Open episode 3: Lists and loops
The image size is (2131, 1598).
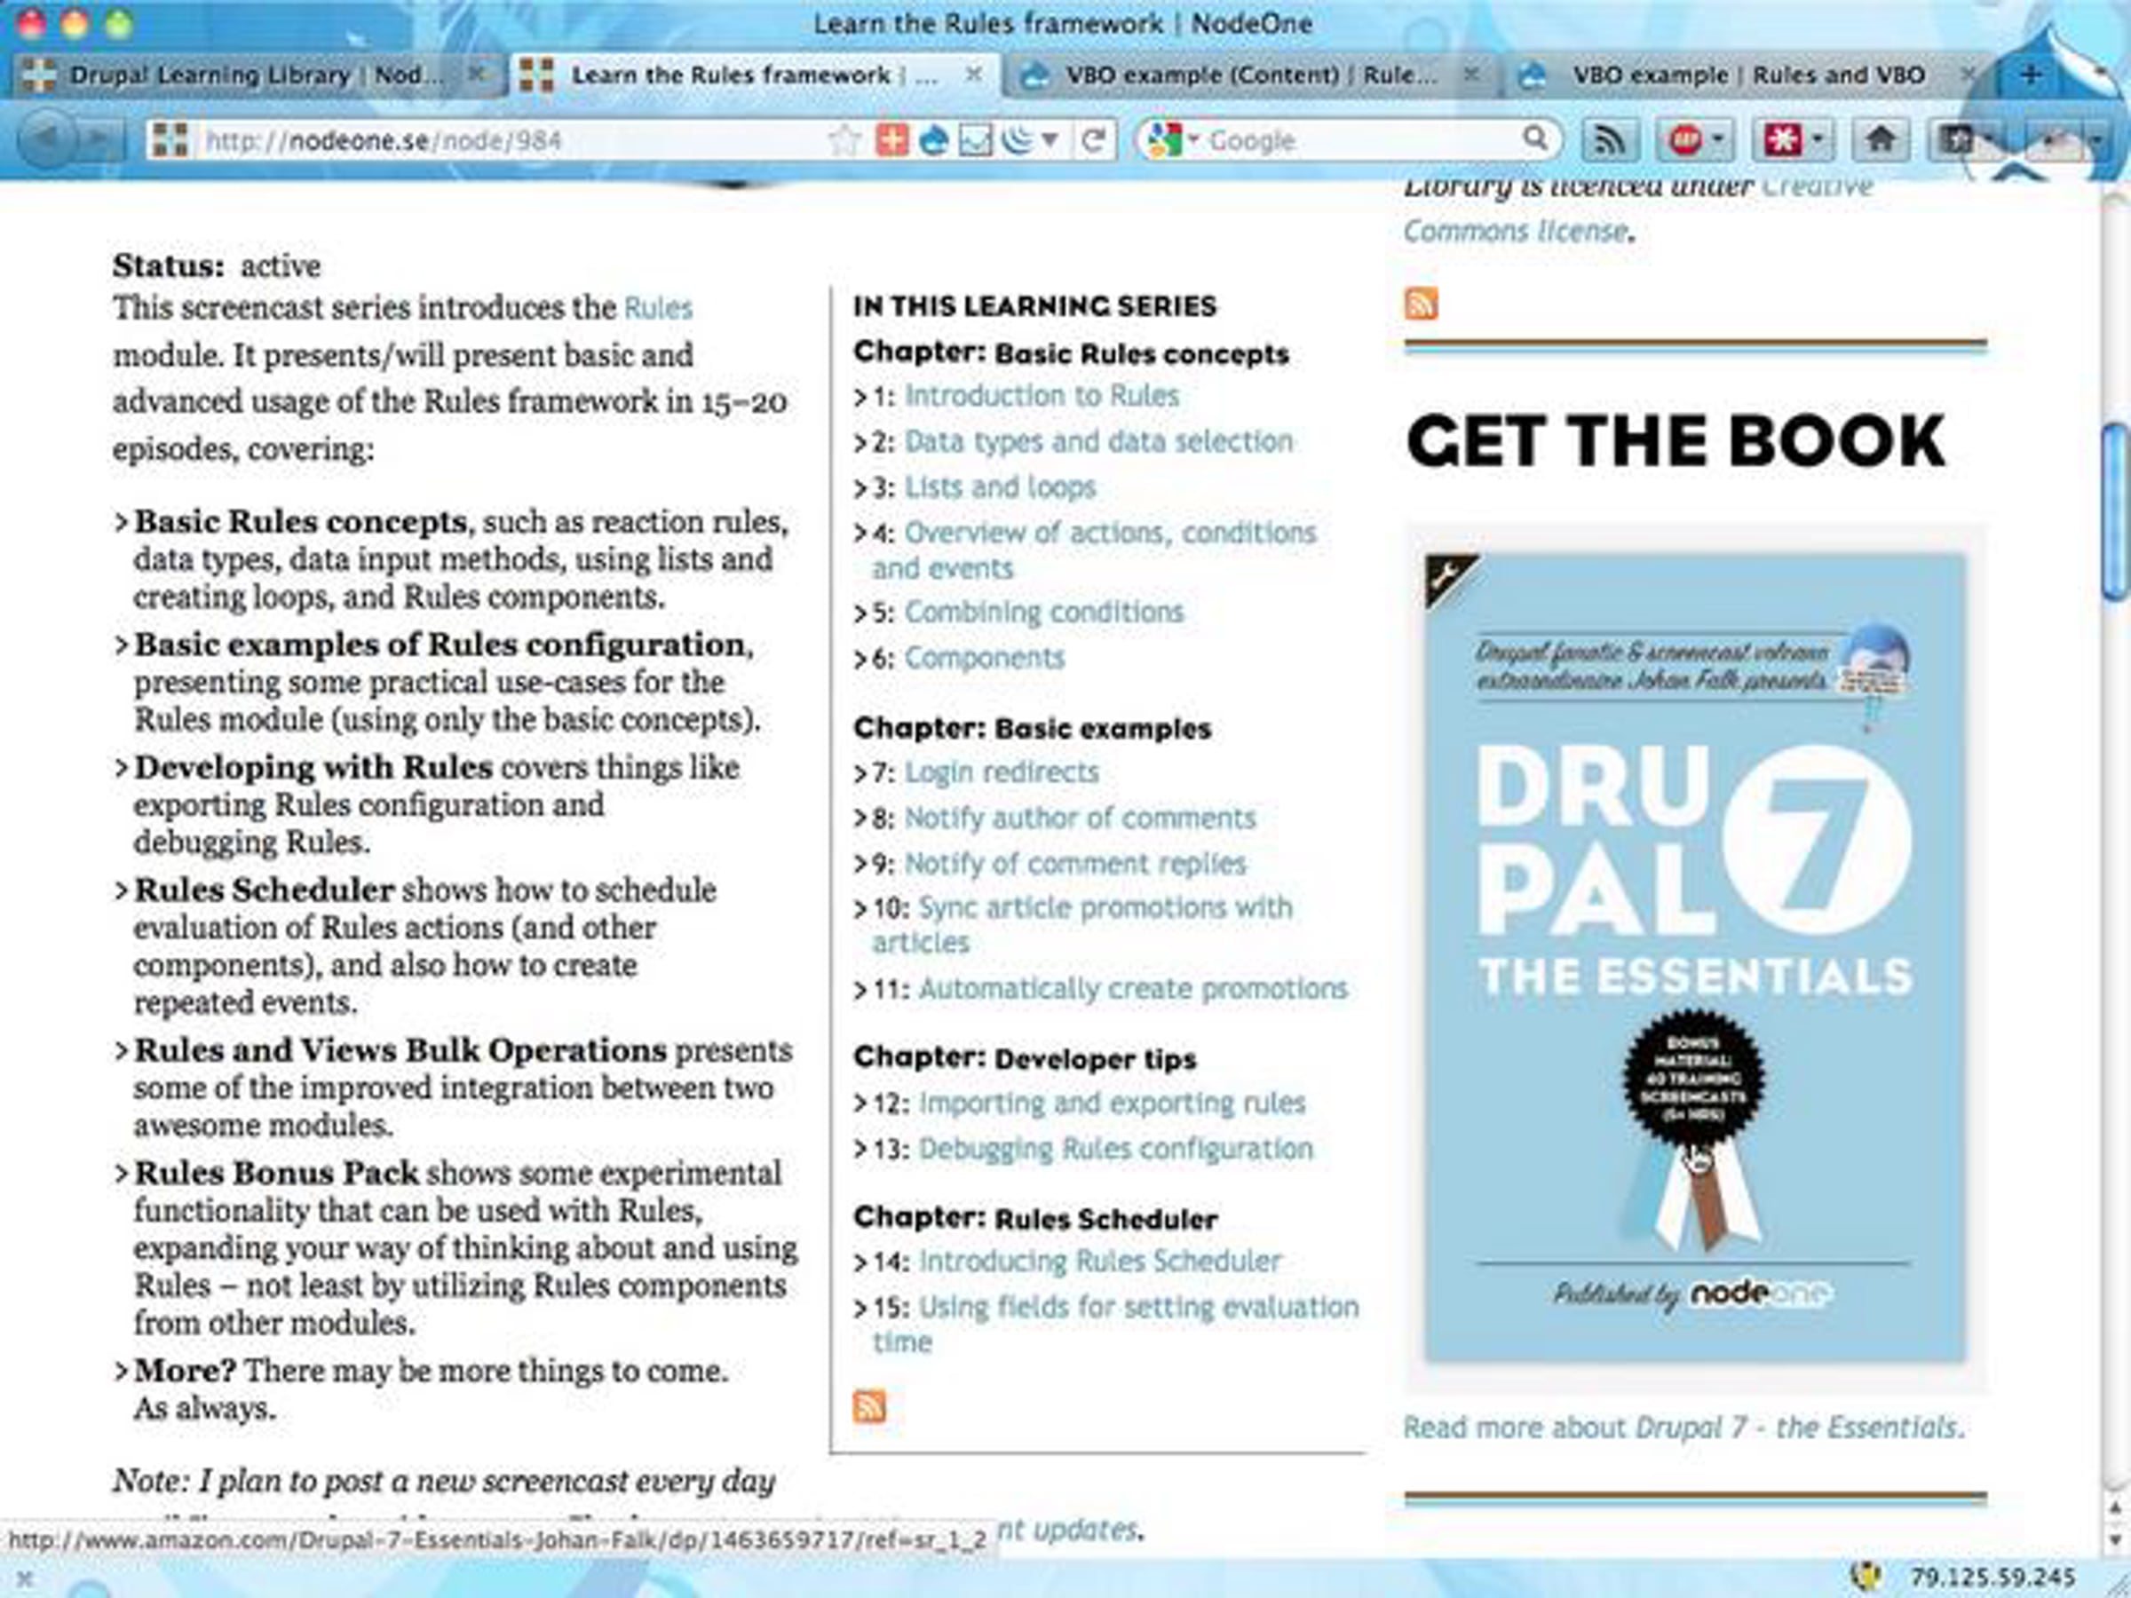[1000, 487]
